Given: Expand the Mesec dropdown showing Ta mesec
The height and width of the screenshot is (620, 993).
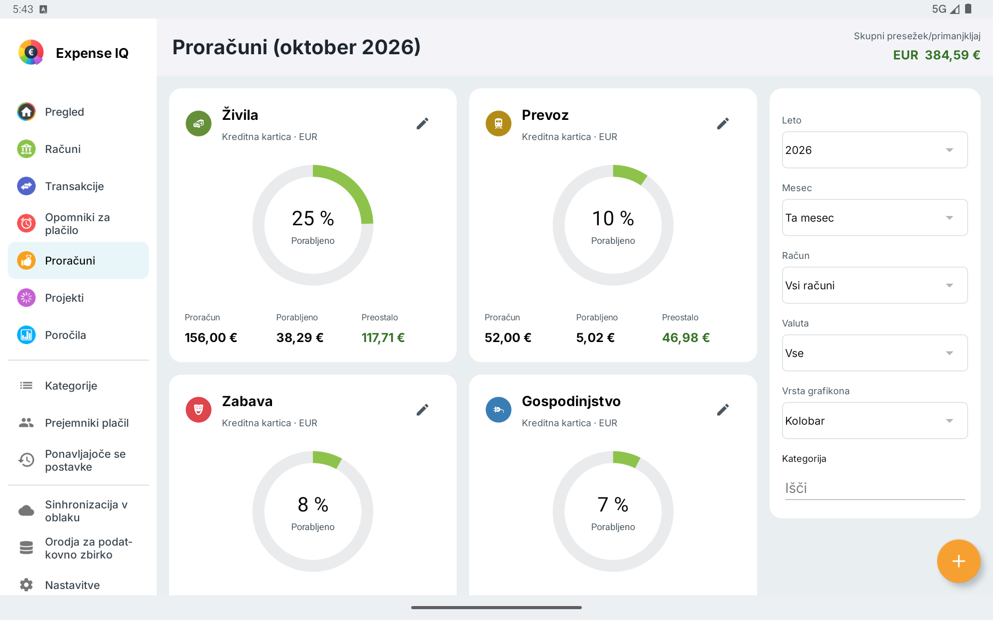Looking at the screenshot, I should [875, 218].
